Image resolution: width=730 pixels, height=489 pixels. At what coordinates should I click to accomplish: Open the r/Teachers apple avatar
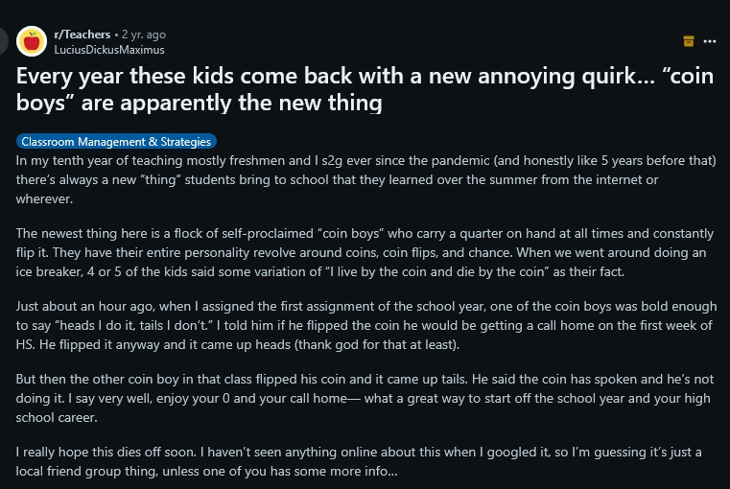(x=32, y=41)
